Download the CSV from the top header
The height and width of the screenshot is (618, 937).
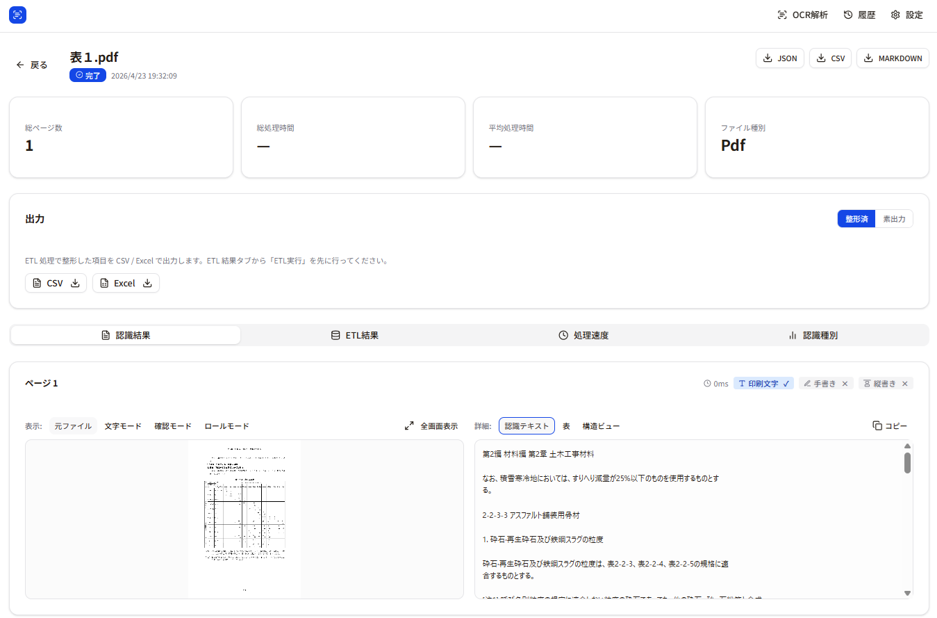pos(830,58)
